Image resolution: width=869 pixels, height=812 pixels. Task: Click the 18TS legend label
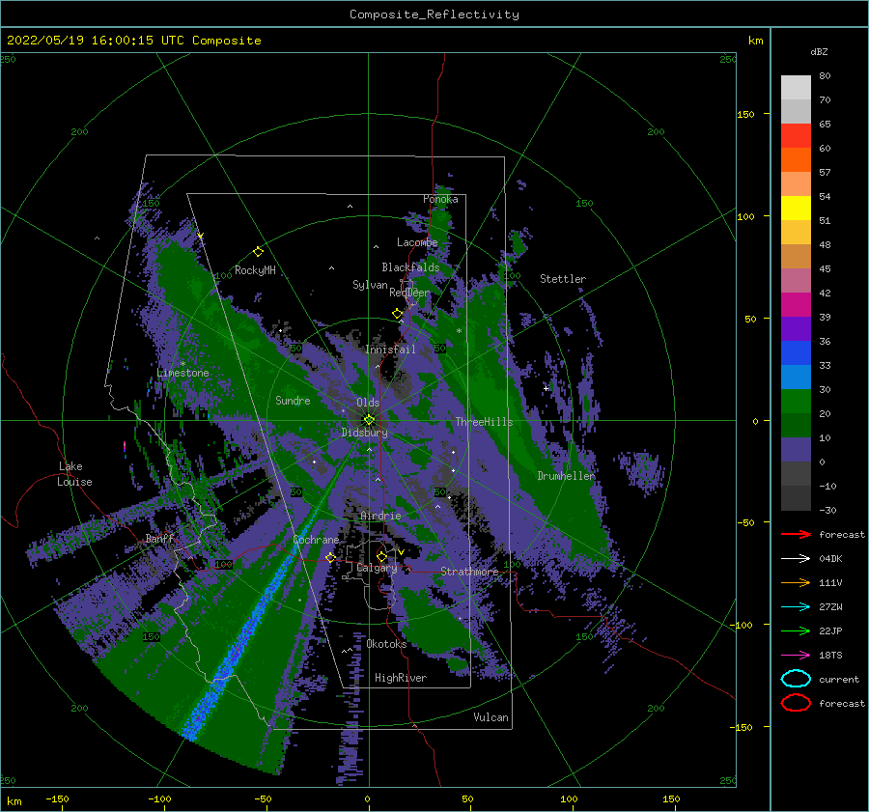pyautogui.click(x=830, y=656)
